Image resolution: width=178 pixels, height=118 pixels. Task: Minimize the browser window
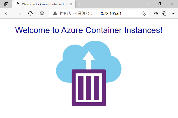148,4
